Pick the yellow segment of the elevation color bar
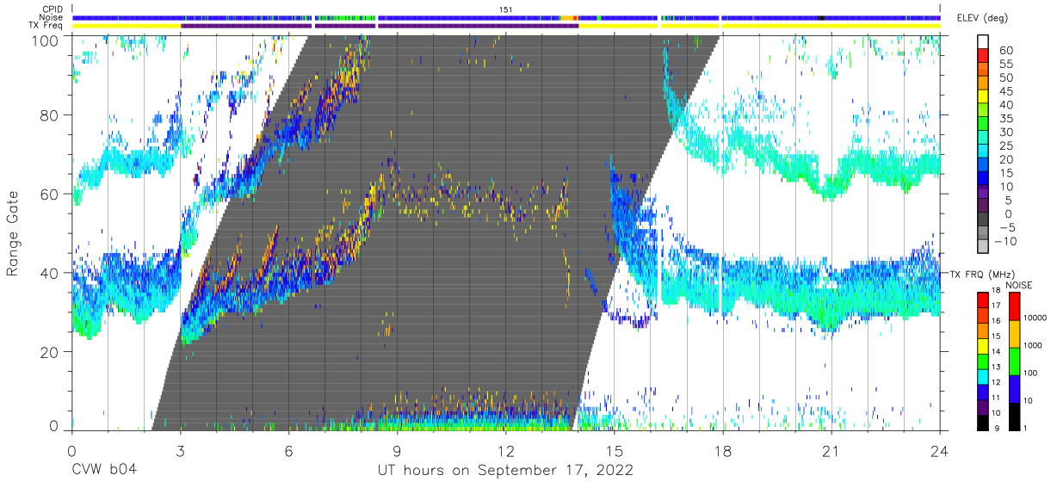Image resolution: width=1057 pixels, height=488 pixels. 985,96
